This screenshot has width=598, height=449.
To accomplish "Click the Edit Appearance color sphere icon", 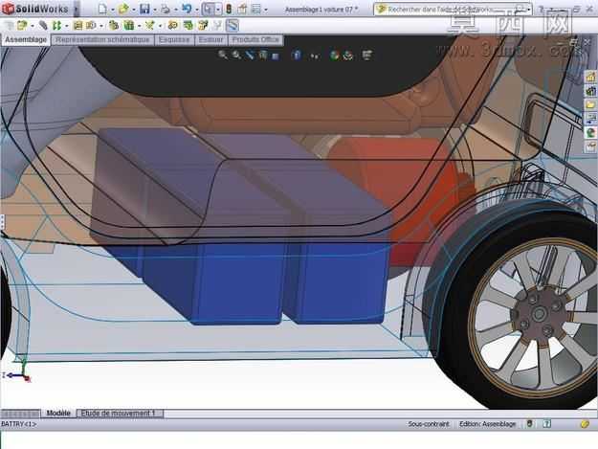I will pos(335,56).
